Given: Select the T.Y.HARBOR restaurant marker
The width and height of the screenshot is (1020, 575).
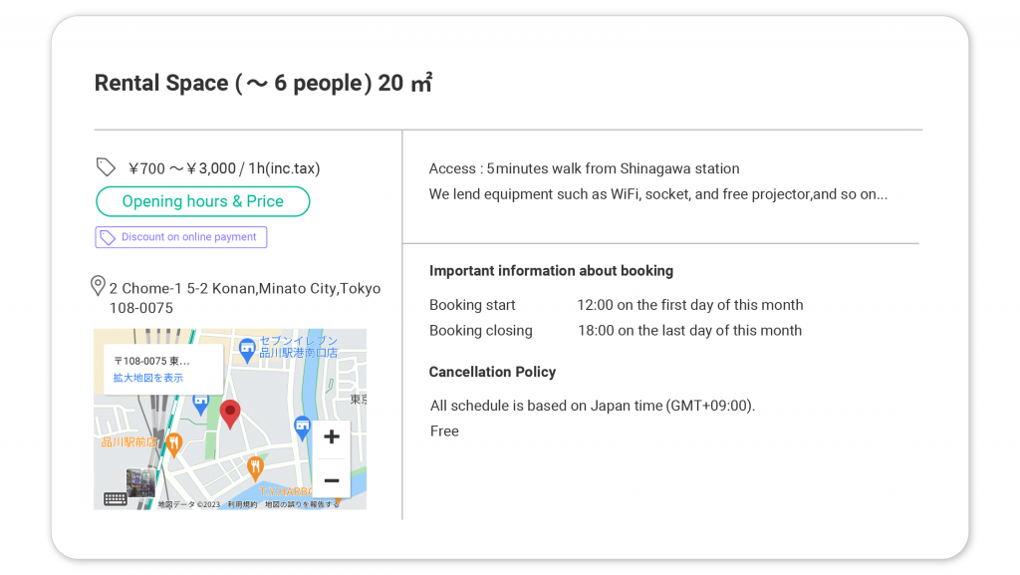Looking at the screenshot, I should tap(255, 467).
